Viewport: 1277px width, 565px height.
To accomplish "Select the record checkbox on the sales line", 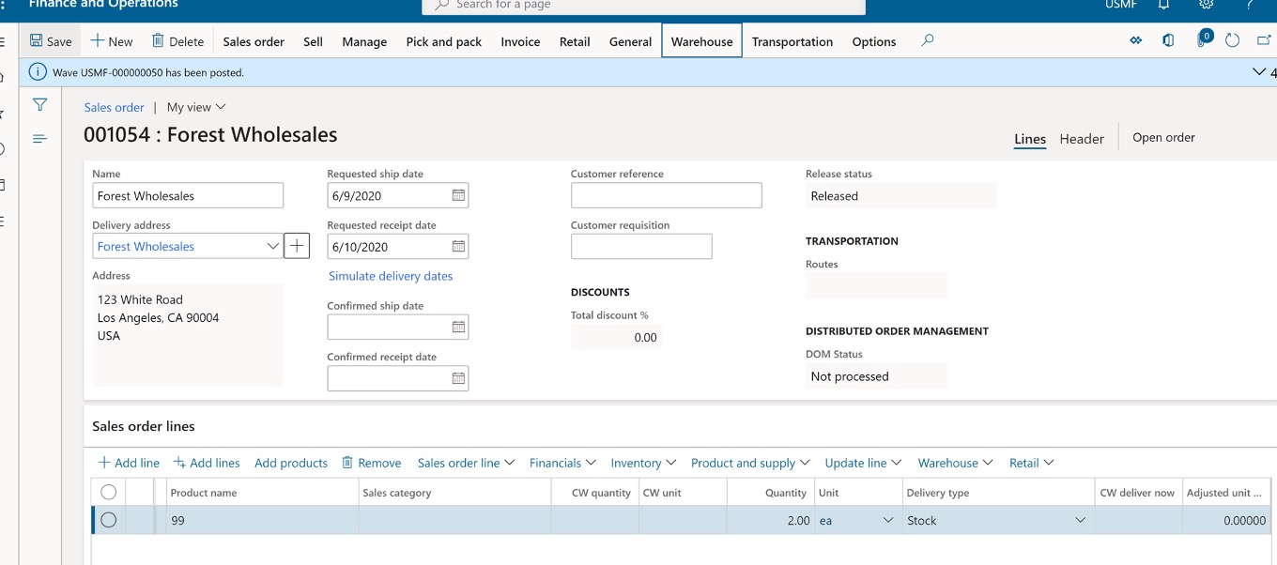I will (108, 520).
